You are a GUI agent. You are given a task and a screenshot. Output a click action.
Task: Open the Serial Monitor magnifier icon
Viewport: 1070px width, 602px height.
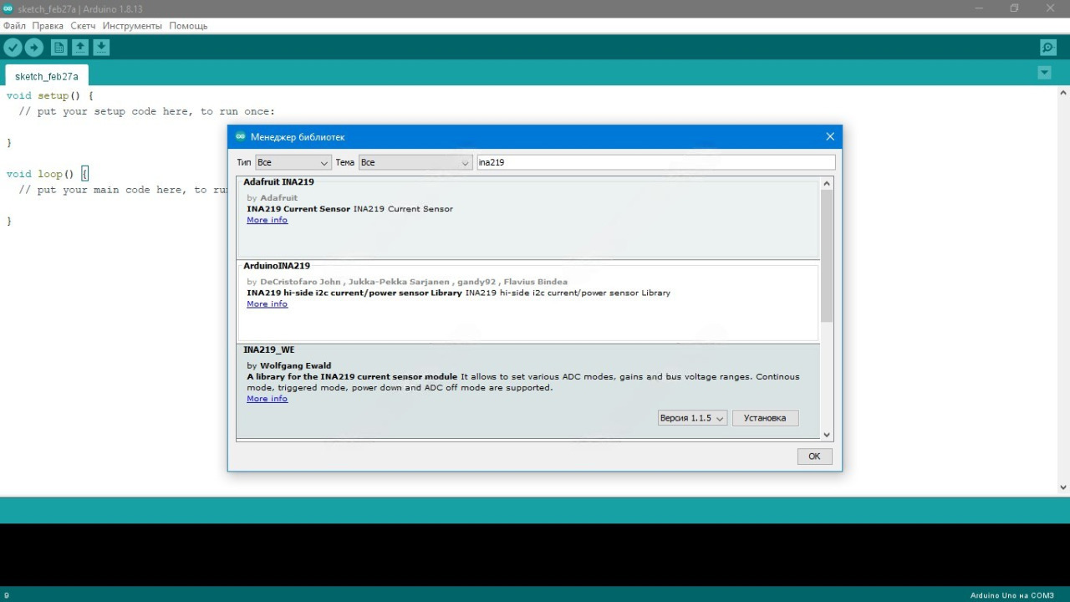point(1047,48)
